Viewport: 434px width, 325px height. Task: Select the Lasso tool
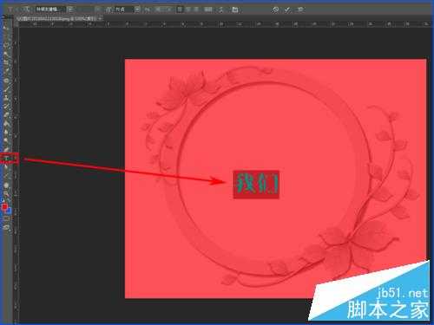[6, 45]
